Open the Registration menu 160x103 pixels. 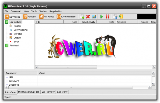(56, 11)
